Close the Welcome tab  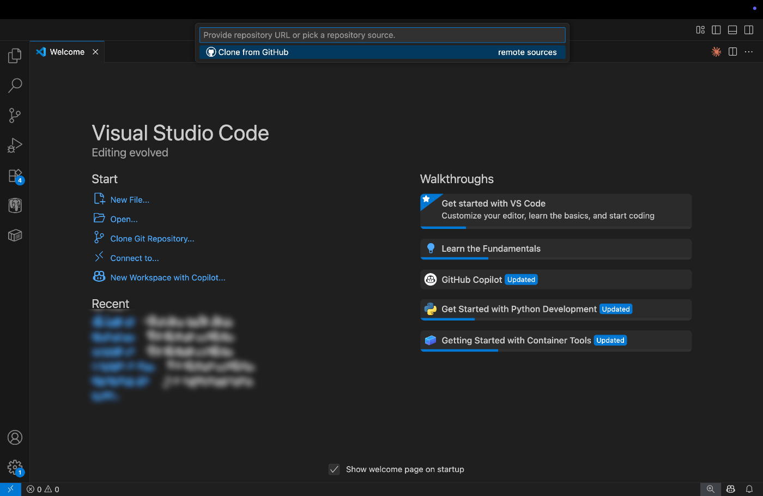pyautogui.click(x=95, y=52)
